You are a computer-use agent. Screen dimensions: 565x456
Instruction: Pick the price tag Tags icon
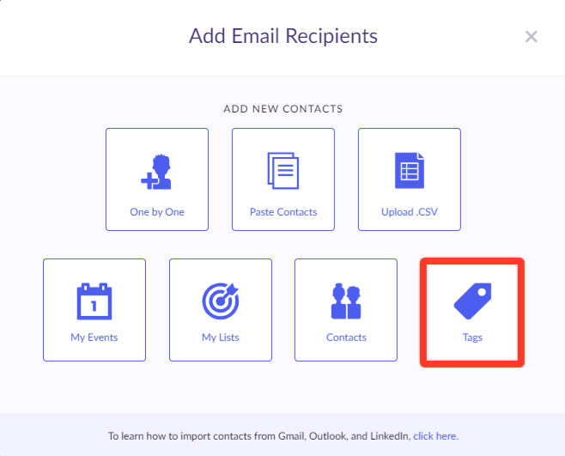coord(473,301)
